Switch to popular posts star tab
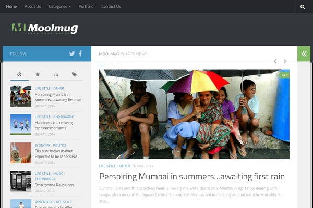This screenshot has width=313, height=208. click(x=38, y=75)
